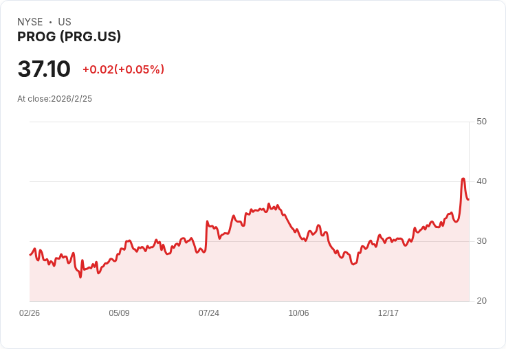
Task: Click the 12/17 date axis label
Action: click(388, 313)
